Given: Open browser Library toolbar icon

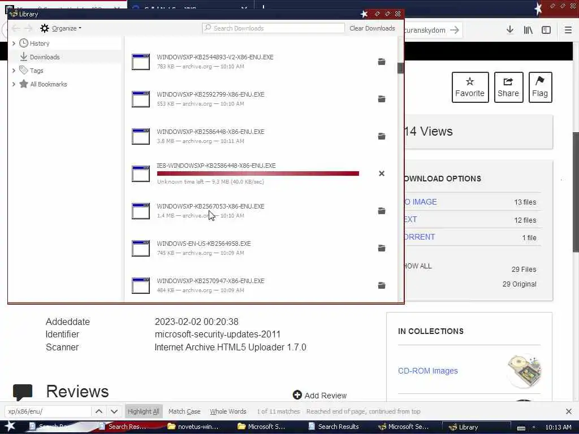Looking at the screenshot, I should (x=528, y=30).
